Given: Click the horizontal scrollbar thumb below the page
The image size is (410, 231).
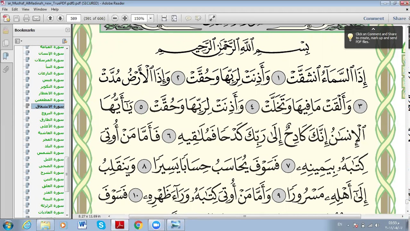Looking at the screenshot, I should tap(245, 216).
